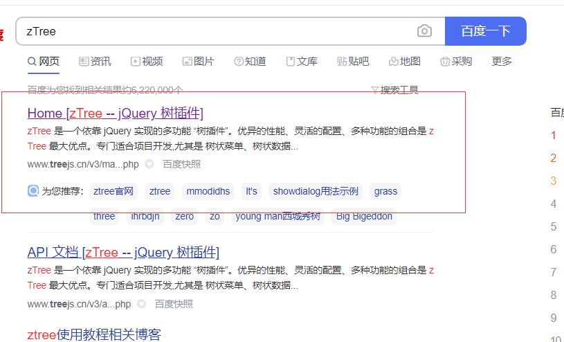The height and width of the screenshot is (342, 564).
Task: Select the showdialog用法示例 suggestion chip
Action: coord(316,191)
